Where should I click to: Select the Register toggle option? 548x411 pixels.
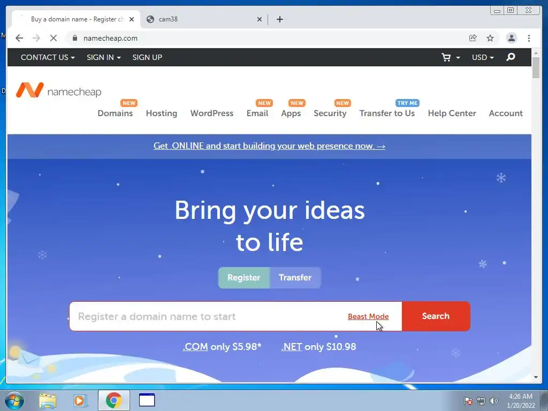coord(244,278)
